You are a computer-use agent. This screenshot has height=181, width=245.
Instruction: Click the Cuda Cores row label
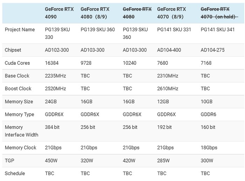[x=17, y=63]
